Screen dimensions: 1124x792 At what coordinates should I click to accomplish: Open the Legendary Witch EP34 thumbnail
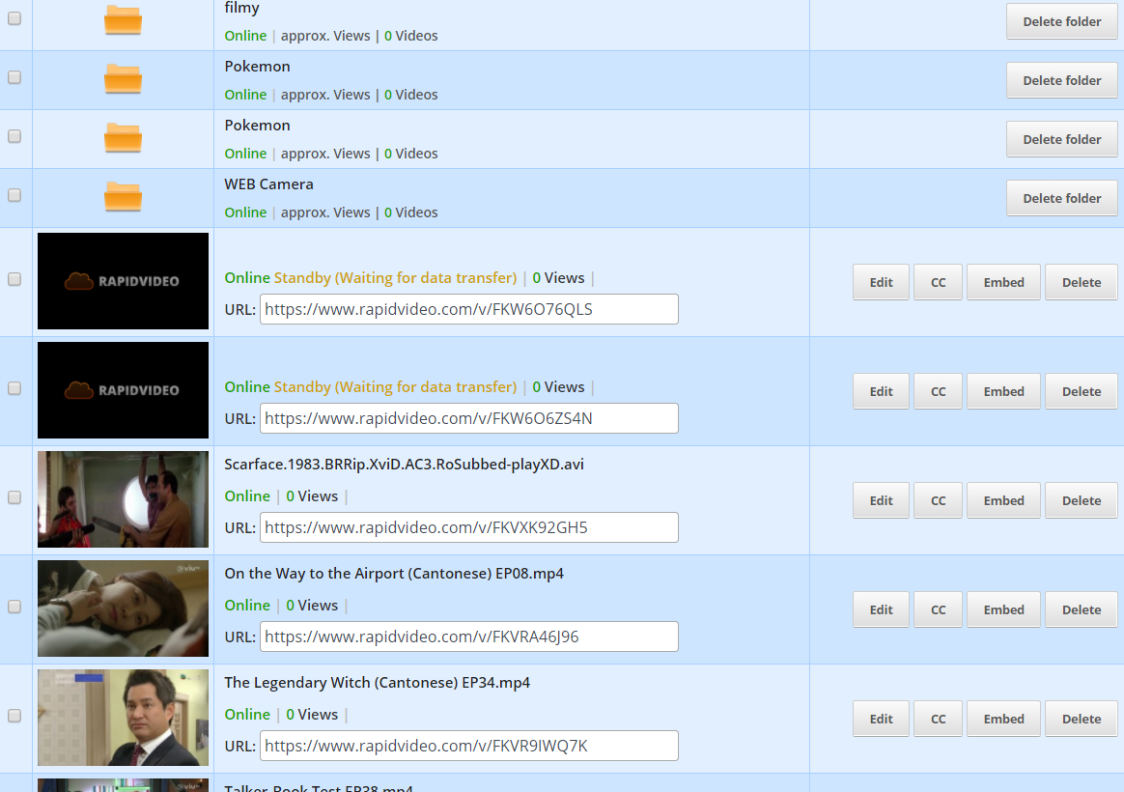pyautogui.click(x=124, y=718)
